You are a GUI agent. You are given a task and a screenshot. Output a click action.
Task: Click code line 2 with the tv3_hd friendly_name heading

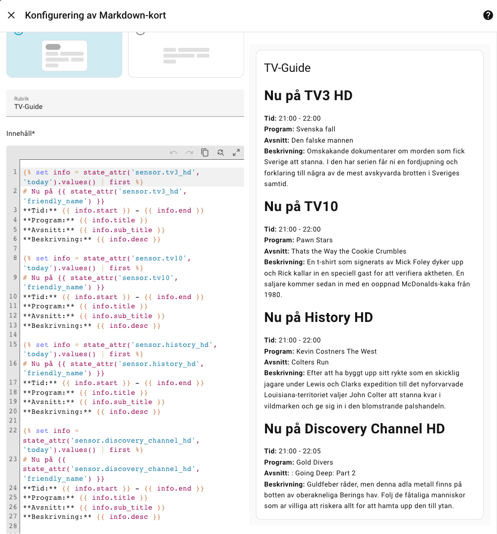(x=105, y=196)
